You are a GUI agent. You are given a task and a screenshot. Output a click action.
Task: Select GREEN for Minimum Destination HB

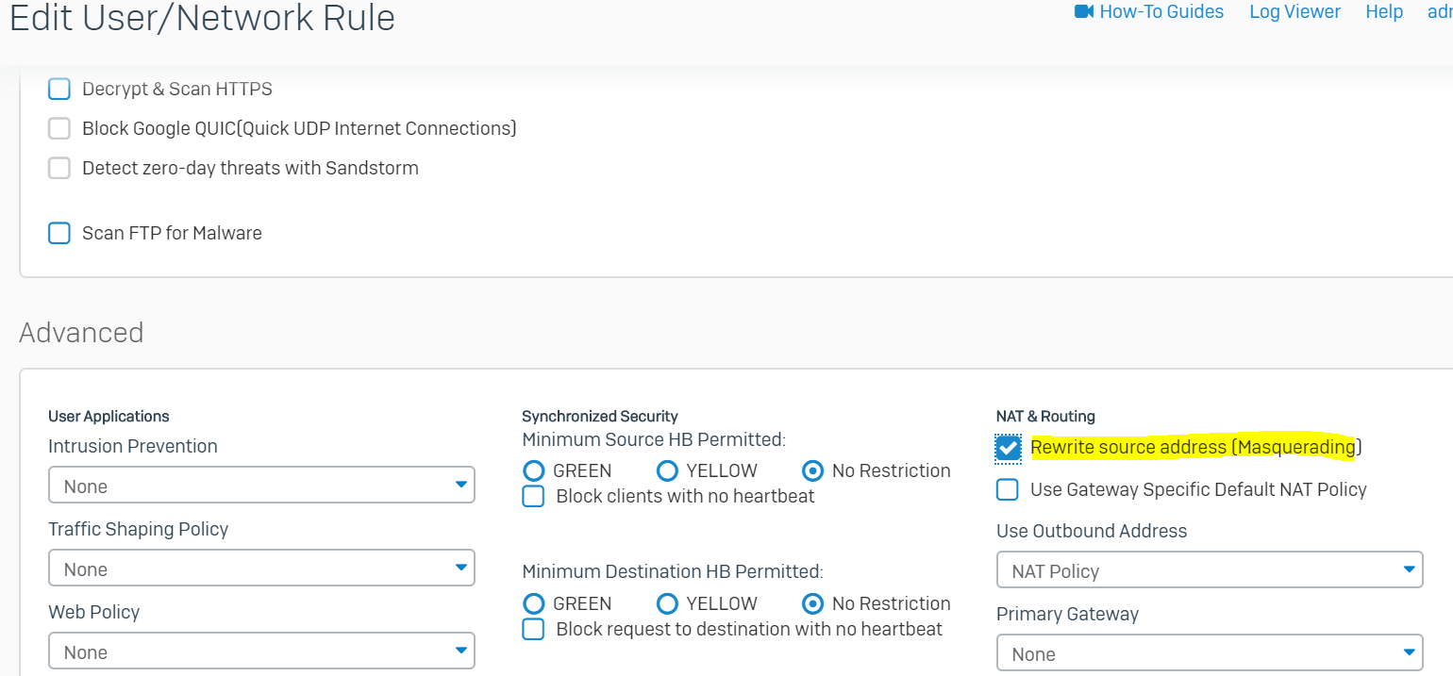tap(534, 603)
